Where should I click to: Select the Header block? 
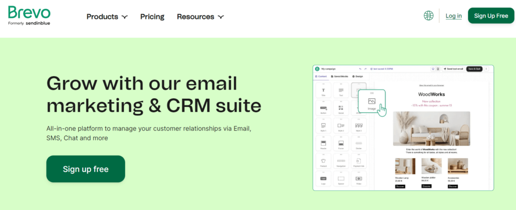(323, 144)
